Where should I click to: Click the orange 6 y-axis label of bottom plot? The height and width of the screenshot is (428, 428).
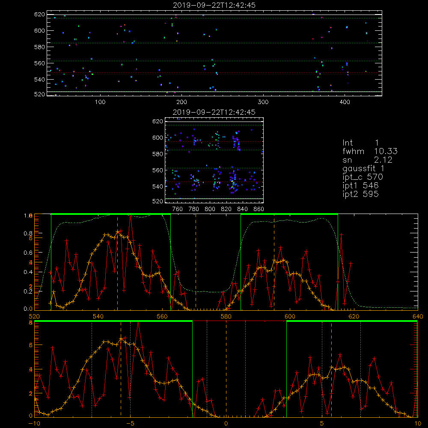(31, 345)
